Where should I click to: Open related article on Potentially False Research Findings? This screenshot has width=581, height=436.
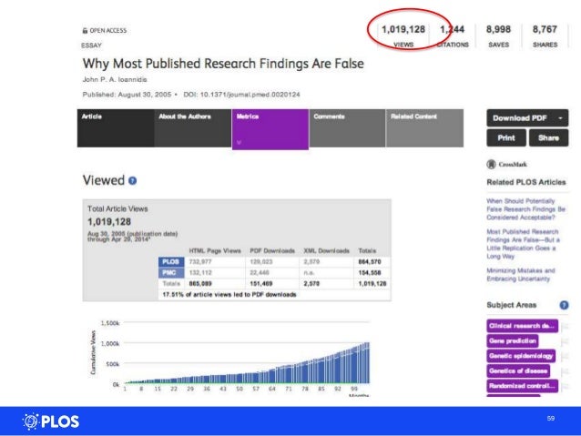tap(525, 209)
